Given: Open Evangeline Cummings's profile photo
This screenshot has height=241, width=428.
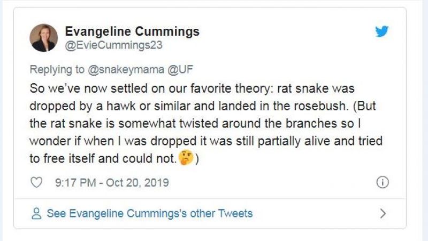Looking at the screenshot, I should pos(44,38).
